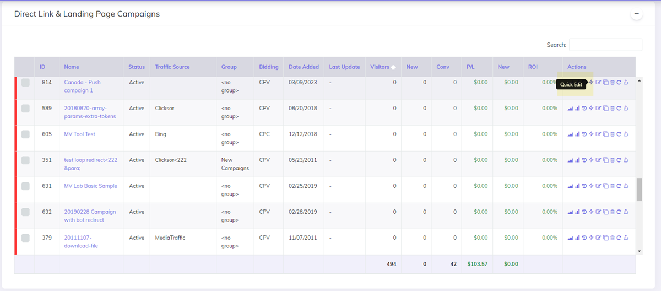Collapse the Direct Link & Landing Page Campaigns panel

(637, 14)
